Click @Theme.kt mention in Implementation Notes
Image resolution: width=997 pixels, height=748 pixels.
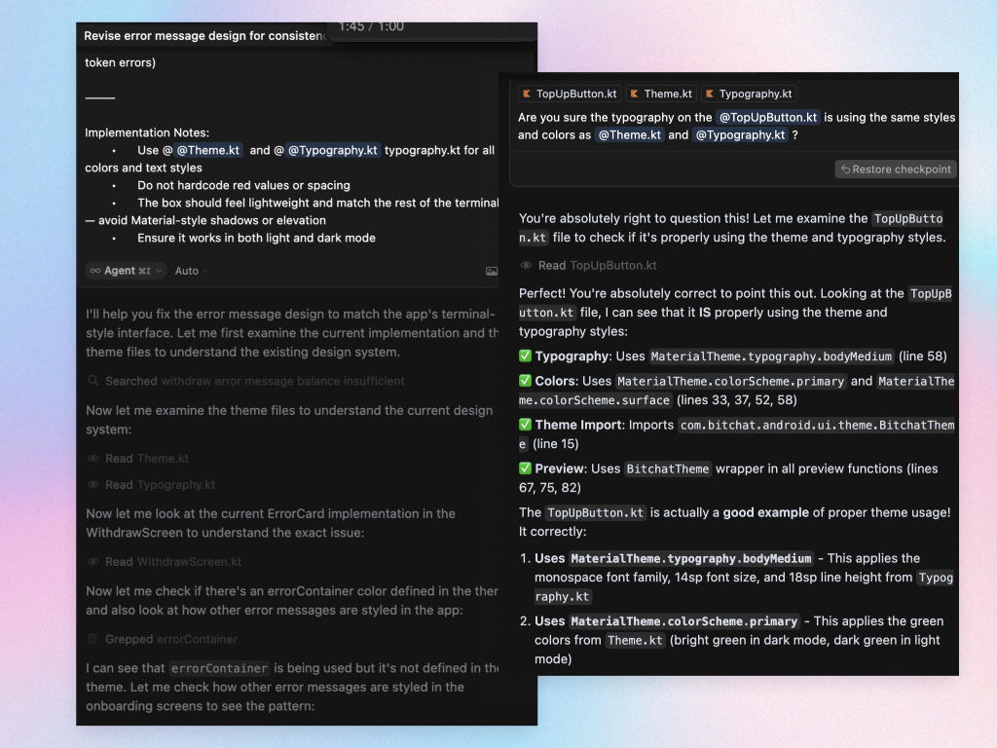tap(208, 150)
